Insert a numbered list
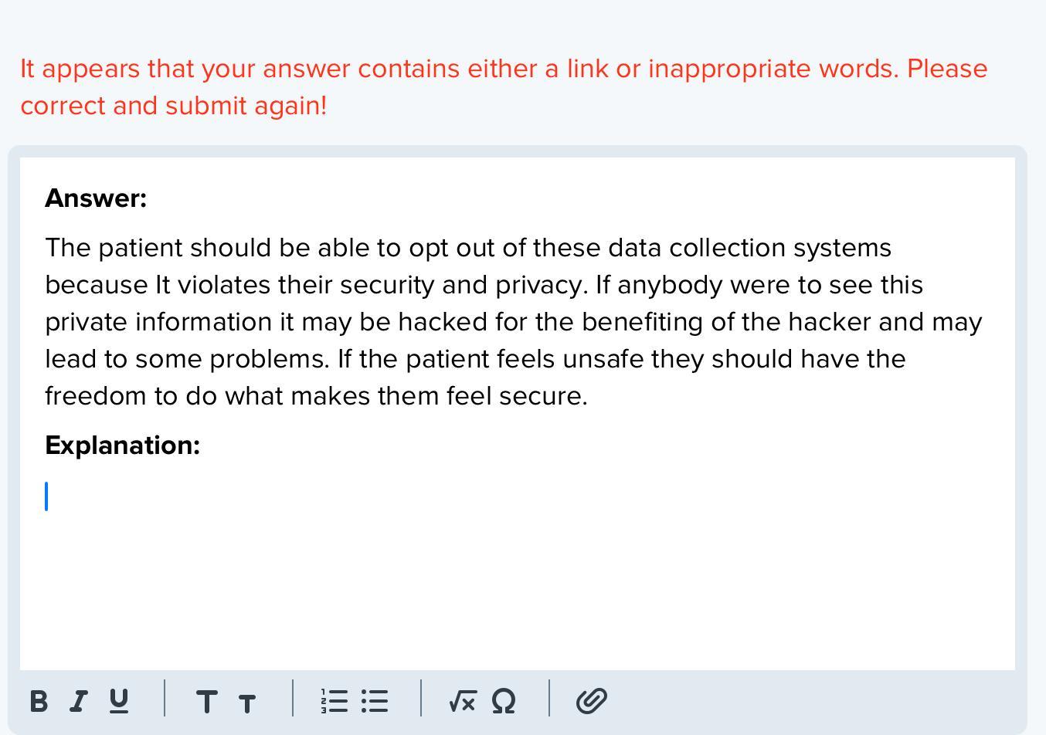Screen dimensions: 1046x735 click(334, 701)
